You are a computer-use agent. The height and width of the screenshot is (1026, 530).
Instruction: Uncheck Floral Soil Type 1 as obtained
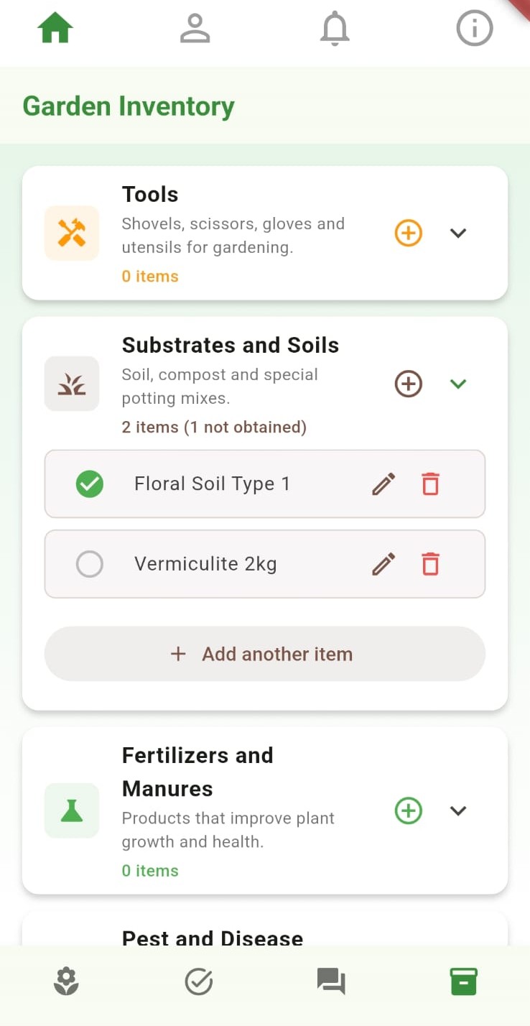point(90,484)
